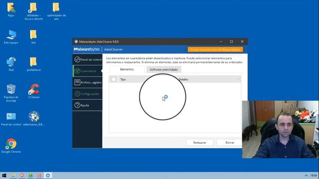Expand hidden system tray icons
319x179 pixels.
click(x=306, y=176)
